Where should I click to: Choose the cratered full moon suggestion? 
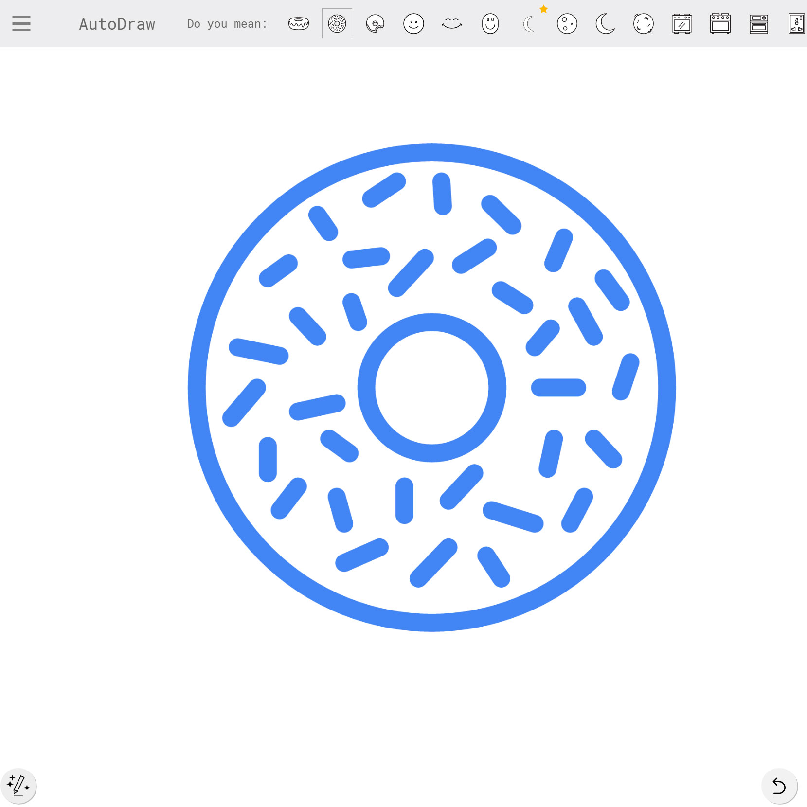pos(567,23)
